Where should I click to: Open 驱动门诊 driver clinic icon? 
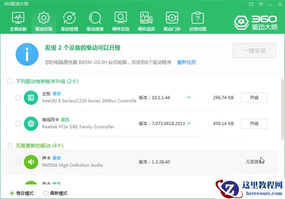(x=172, y=21)
